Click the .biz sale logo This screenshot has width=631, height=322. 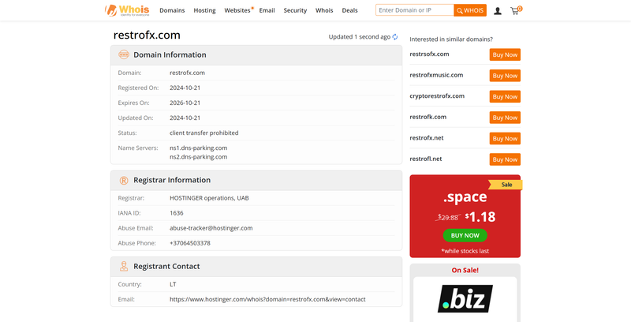[465, 298]
